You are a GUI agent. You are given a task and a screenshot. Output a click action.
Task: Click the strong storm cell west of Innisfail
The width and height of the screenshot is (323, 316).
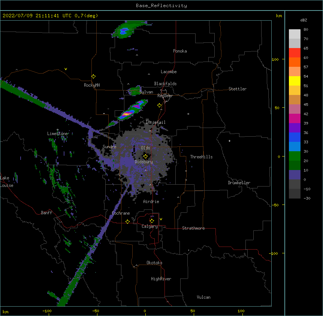tap(132, 110)
